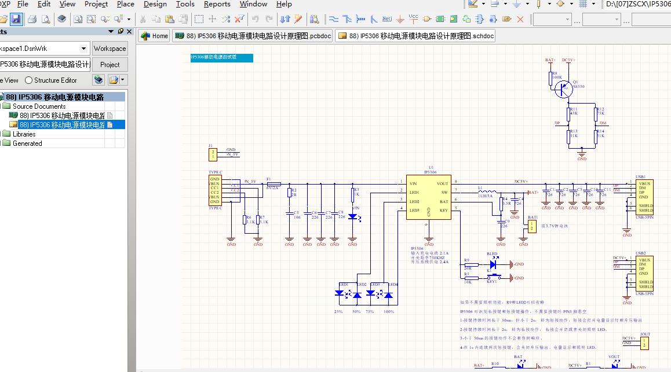The width and height of the screenshot is (671, 372).
Task: Select the Structure Editor radio button
Action: click(x=29, y=80)
